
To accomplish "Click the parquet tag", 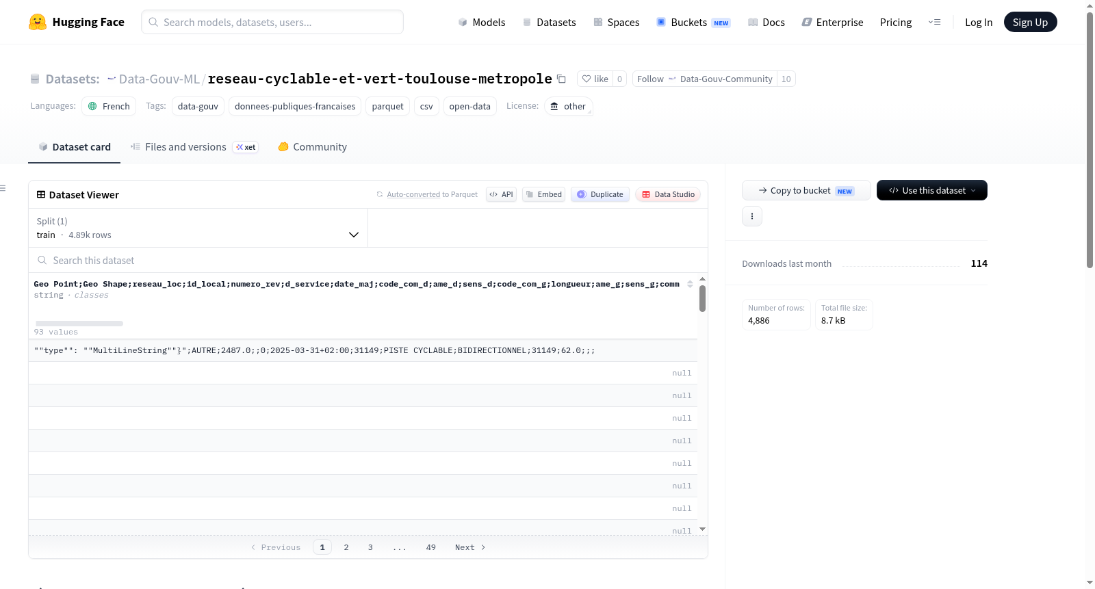I will point(388,106).
